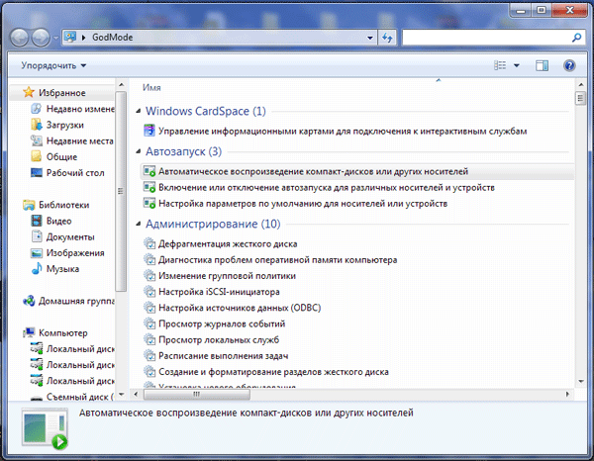
Task: Click Дефрагментация жесткого диска icon
Action: click(149, 243)
